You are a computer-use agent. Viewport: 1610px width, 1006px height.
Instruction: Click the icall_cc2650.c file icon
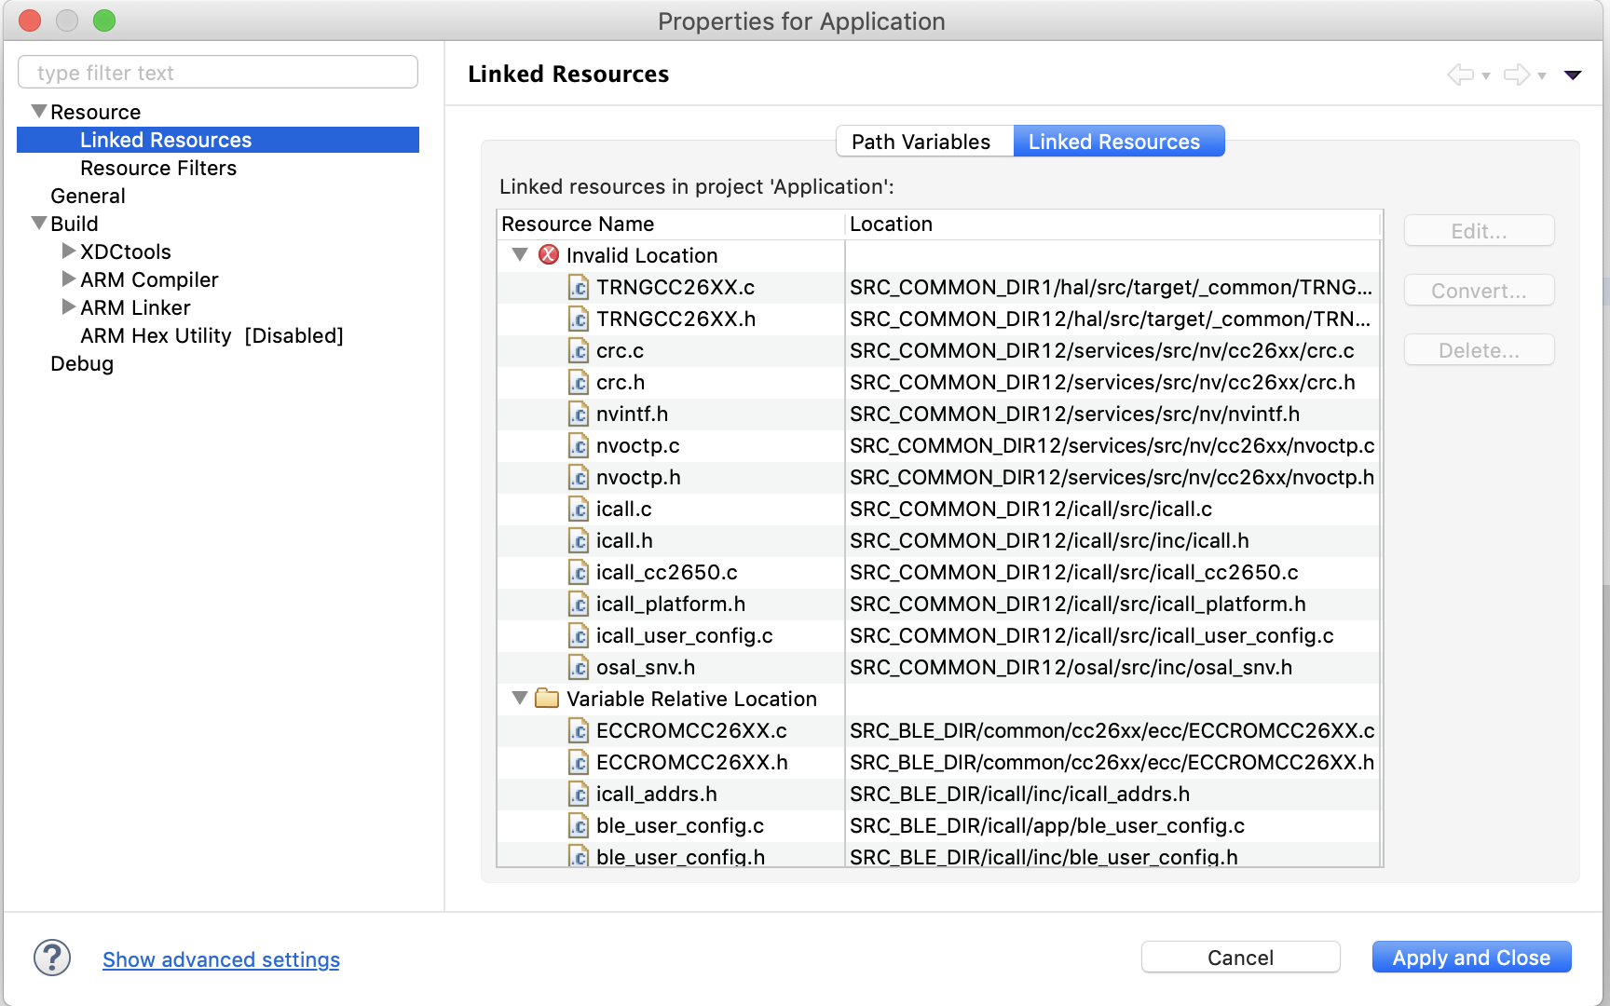pos(579,572)
